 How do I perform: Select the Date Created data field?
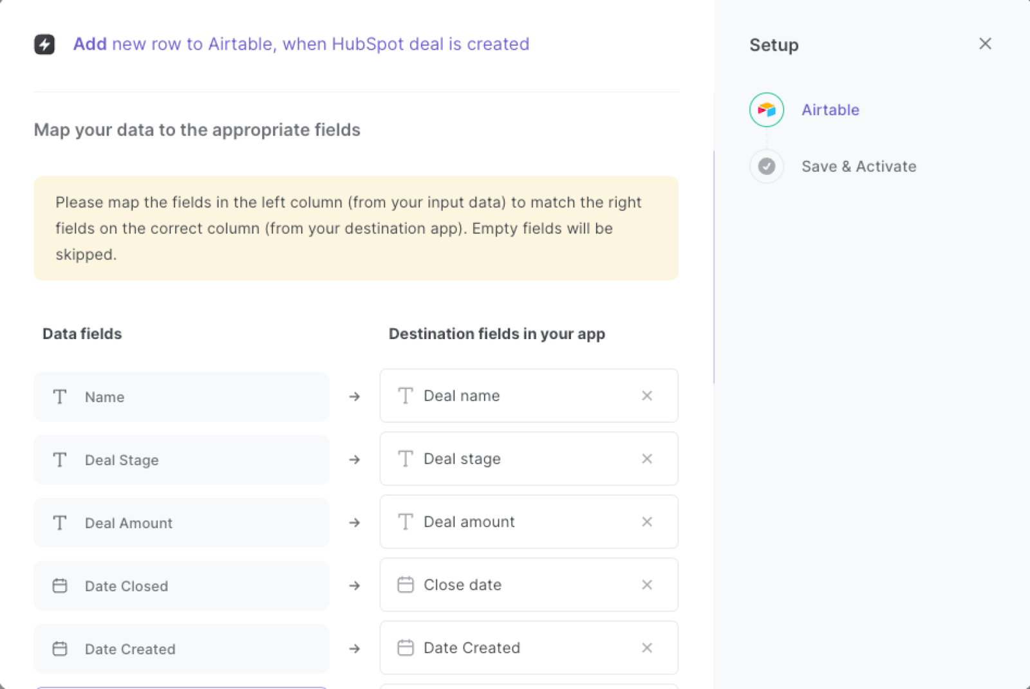pyautogui.click(x=182, y=649)
